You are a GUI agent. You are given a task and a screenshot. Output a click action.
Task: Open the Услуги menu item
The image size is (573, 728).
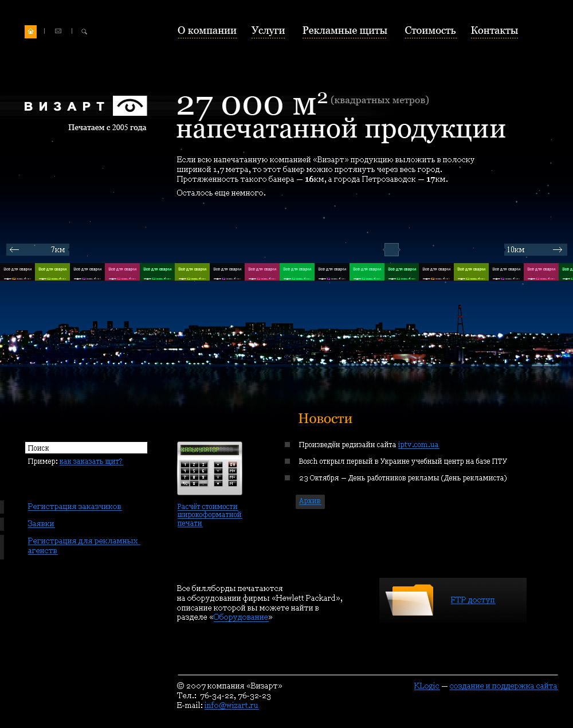point(268,31)
